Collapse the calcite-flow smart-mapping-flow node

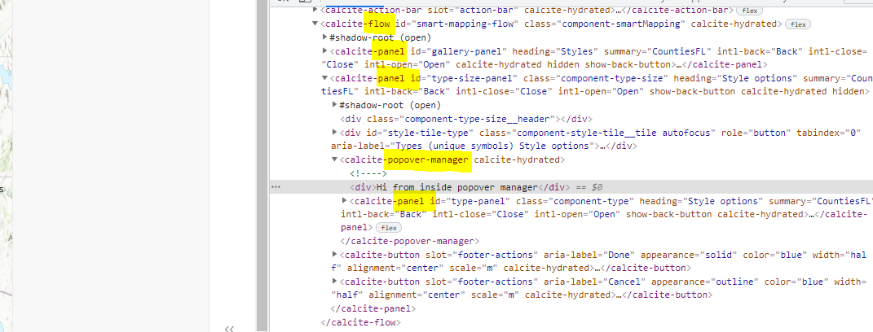(315, 24)
